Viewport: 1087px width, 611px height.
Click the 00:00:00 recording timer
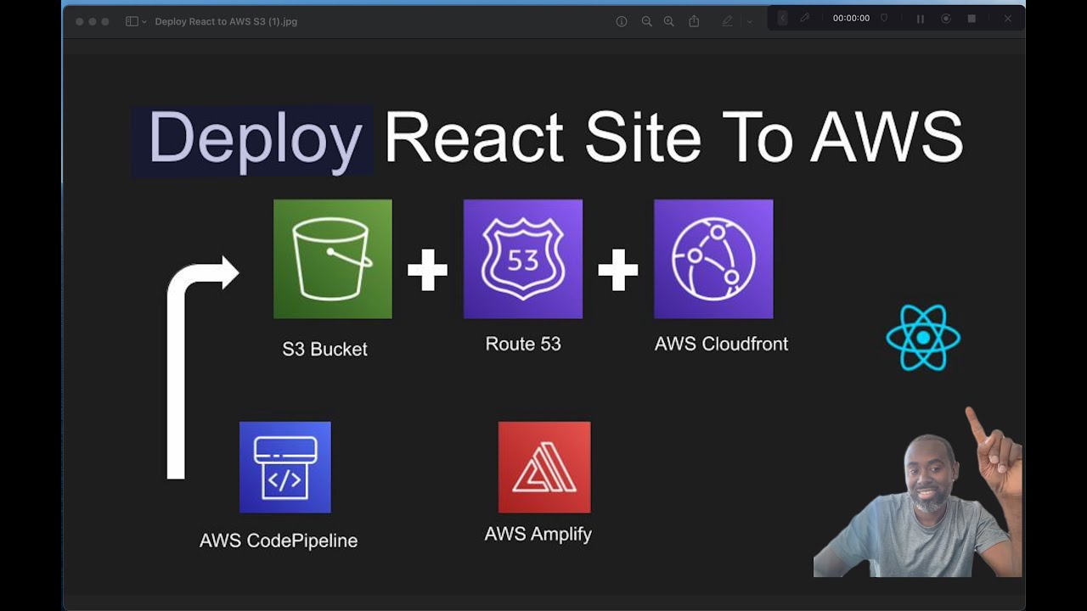click(851, 18)
